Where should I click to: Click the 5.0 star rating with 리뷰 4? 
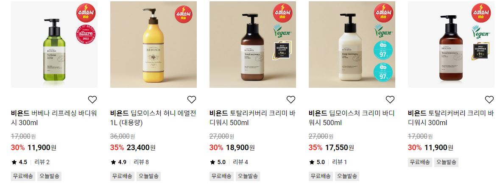pyautogui.click(x=229, y=162)
